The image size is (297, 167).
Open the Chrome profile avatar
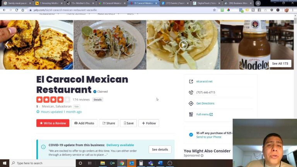(287, 10)
